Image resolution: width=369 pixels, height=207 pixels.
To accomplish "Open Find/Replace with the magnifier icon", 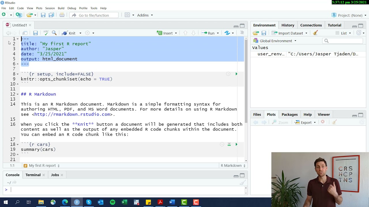I will [x=54, y=33].
